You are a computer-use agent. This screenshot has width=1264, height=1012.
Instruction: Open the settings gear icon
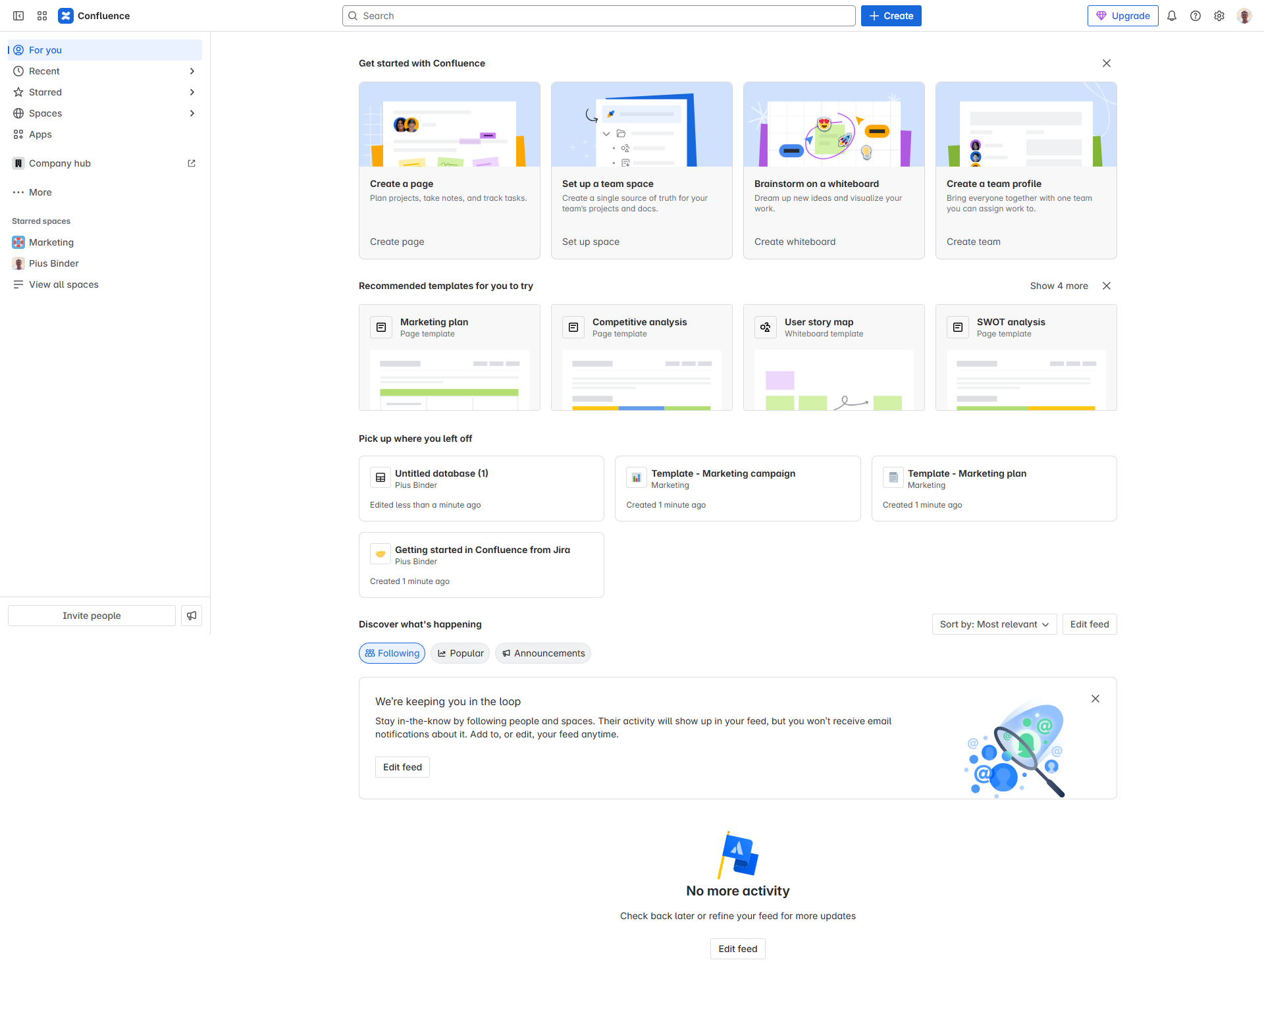point(1219,16)
